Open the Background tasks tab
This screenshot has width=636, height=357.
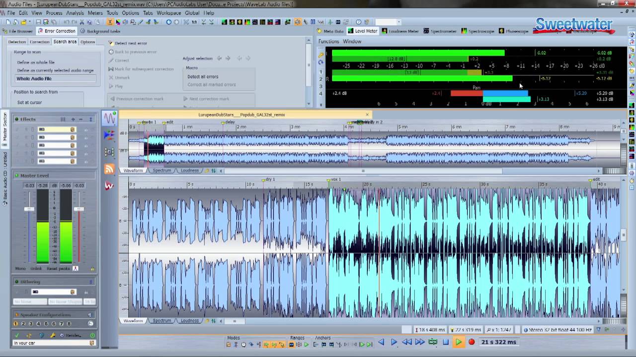pos(100,31)
